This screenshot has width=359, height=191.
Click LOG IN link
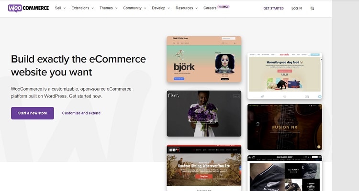click(x=296, y=8)
